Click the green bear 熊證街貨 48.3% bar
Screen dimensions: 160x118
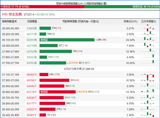(122, 7)
